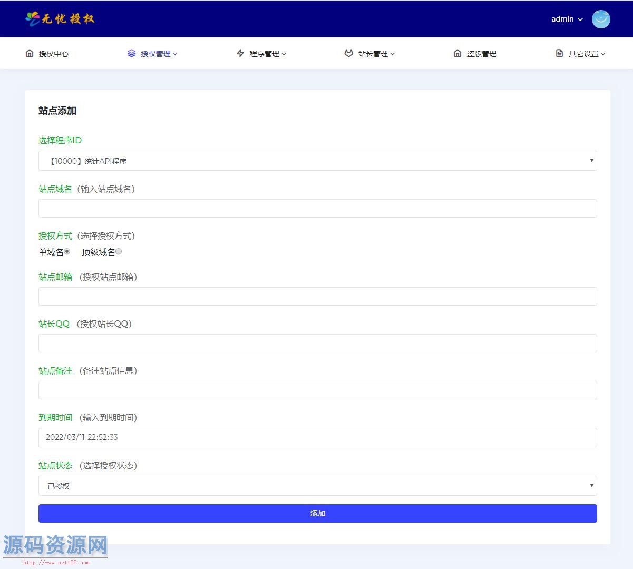The image size is (633, 569).
Task: Go to 盗版管理 page
Action: pyautogui.click(x=482, y=54)
